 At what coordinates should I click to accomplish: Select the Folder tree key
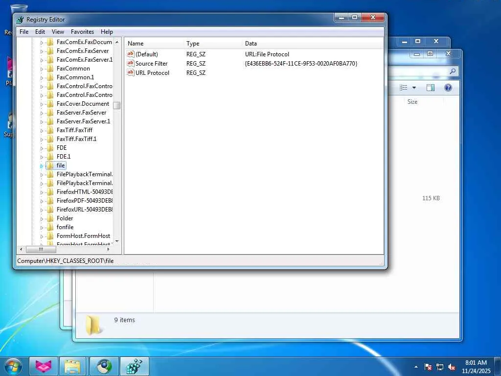pyautogui.click(x=65, y=218)
